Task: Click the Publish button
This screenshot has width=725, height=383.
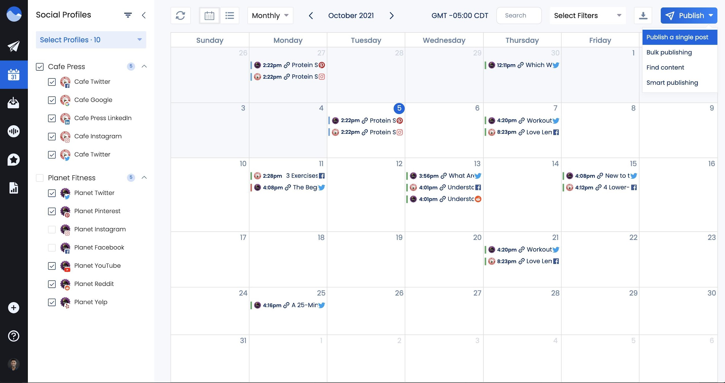Action: [x=689, y=15]
